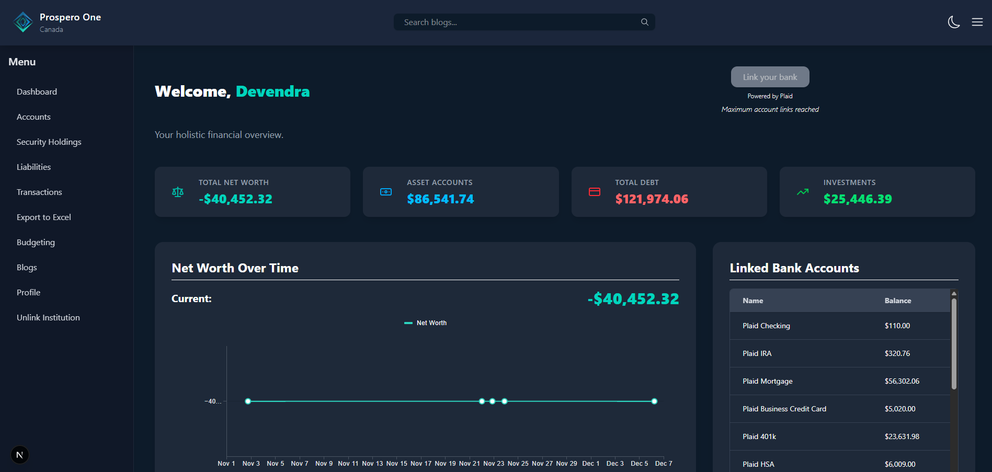Click the Link your bank button

770,76
